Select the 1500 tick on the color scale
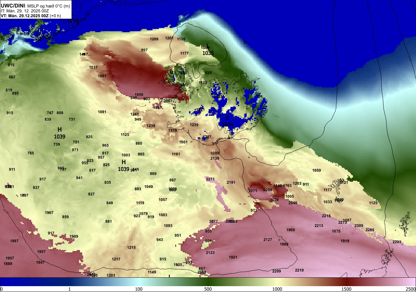The image size is (416, 292). coord(346,289)
